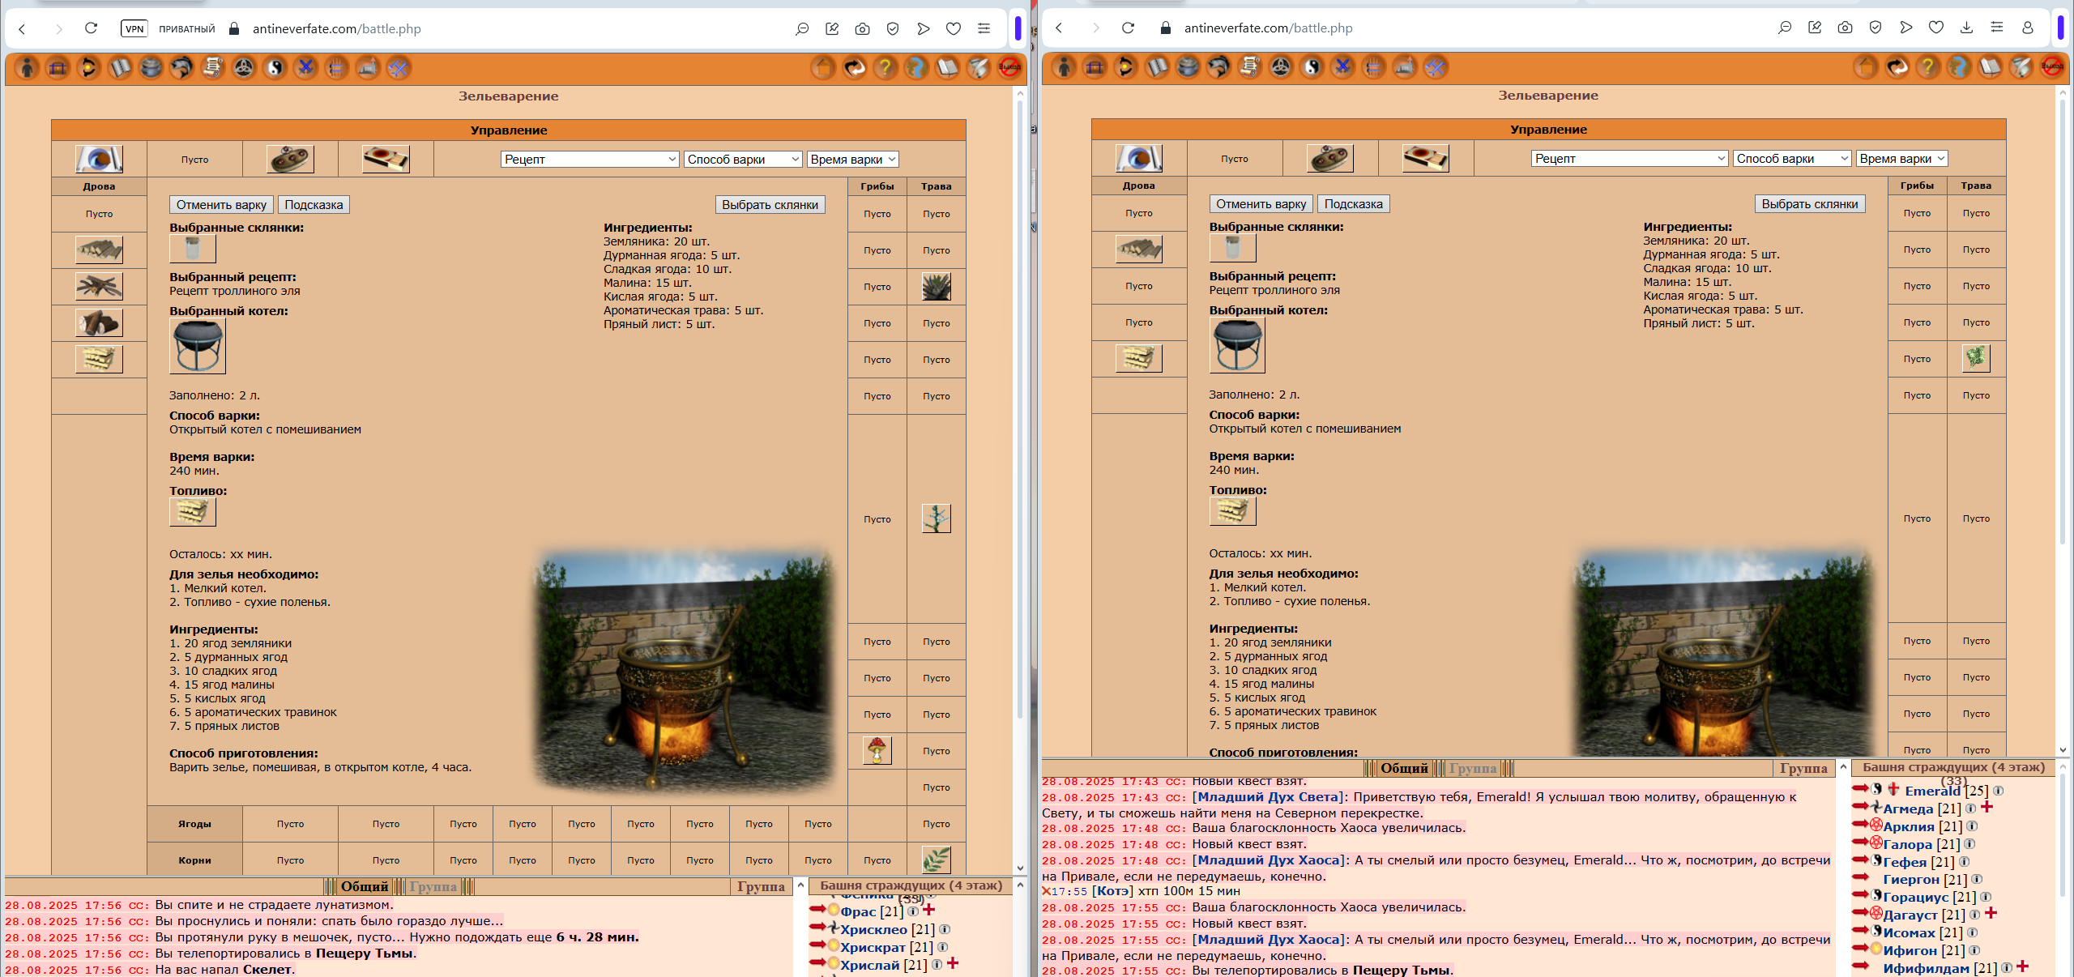The image size is (2074, 977).
Task: Open the blue question mark icon in right window
Action: coord(1959,67)
